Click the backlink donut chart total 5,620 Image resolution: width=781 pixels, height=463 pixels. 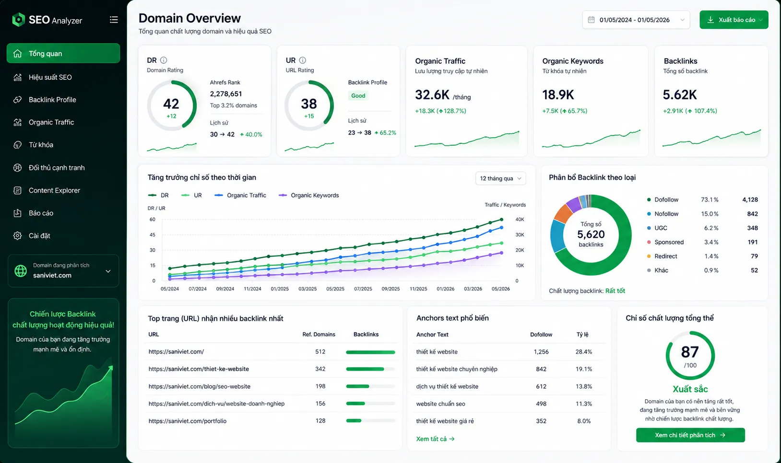[x=591, y=235]
